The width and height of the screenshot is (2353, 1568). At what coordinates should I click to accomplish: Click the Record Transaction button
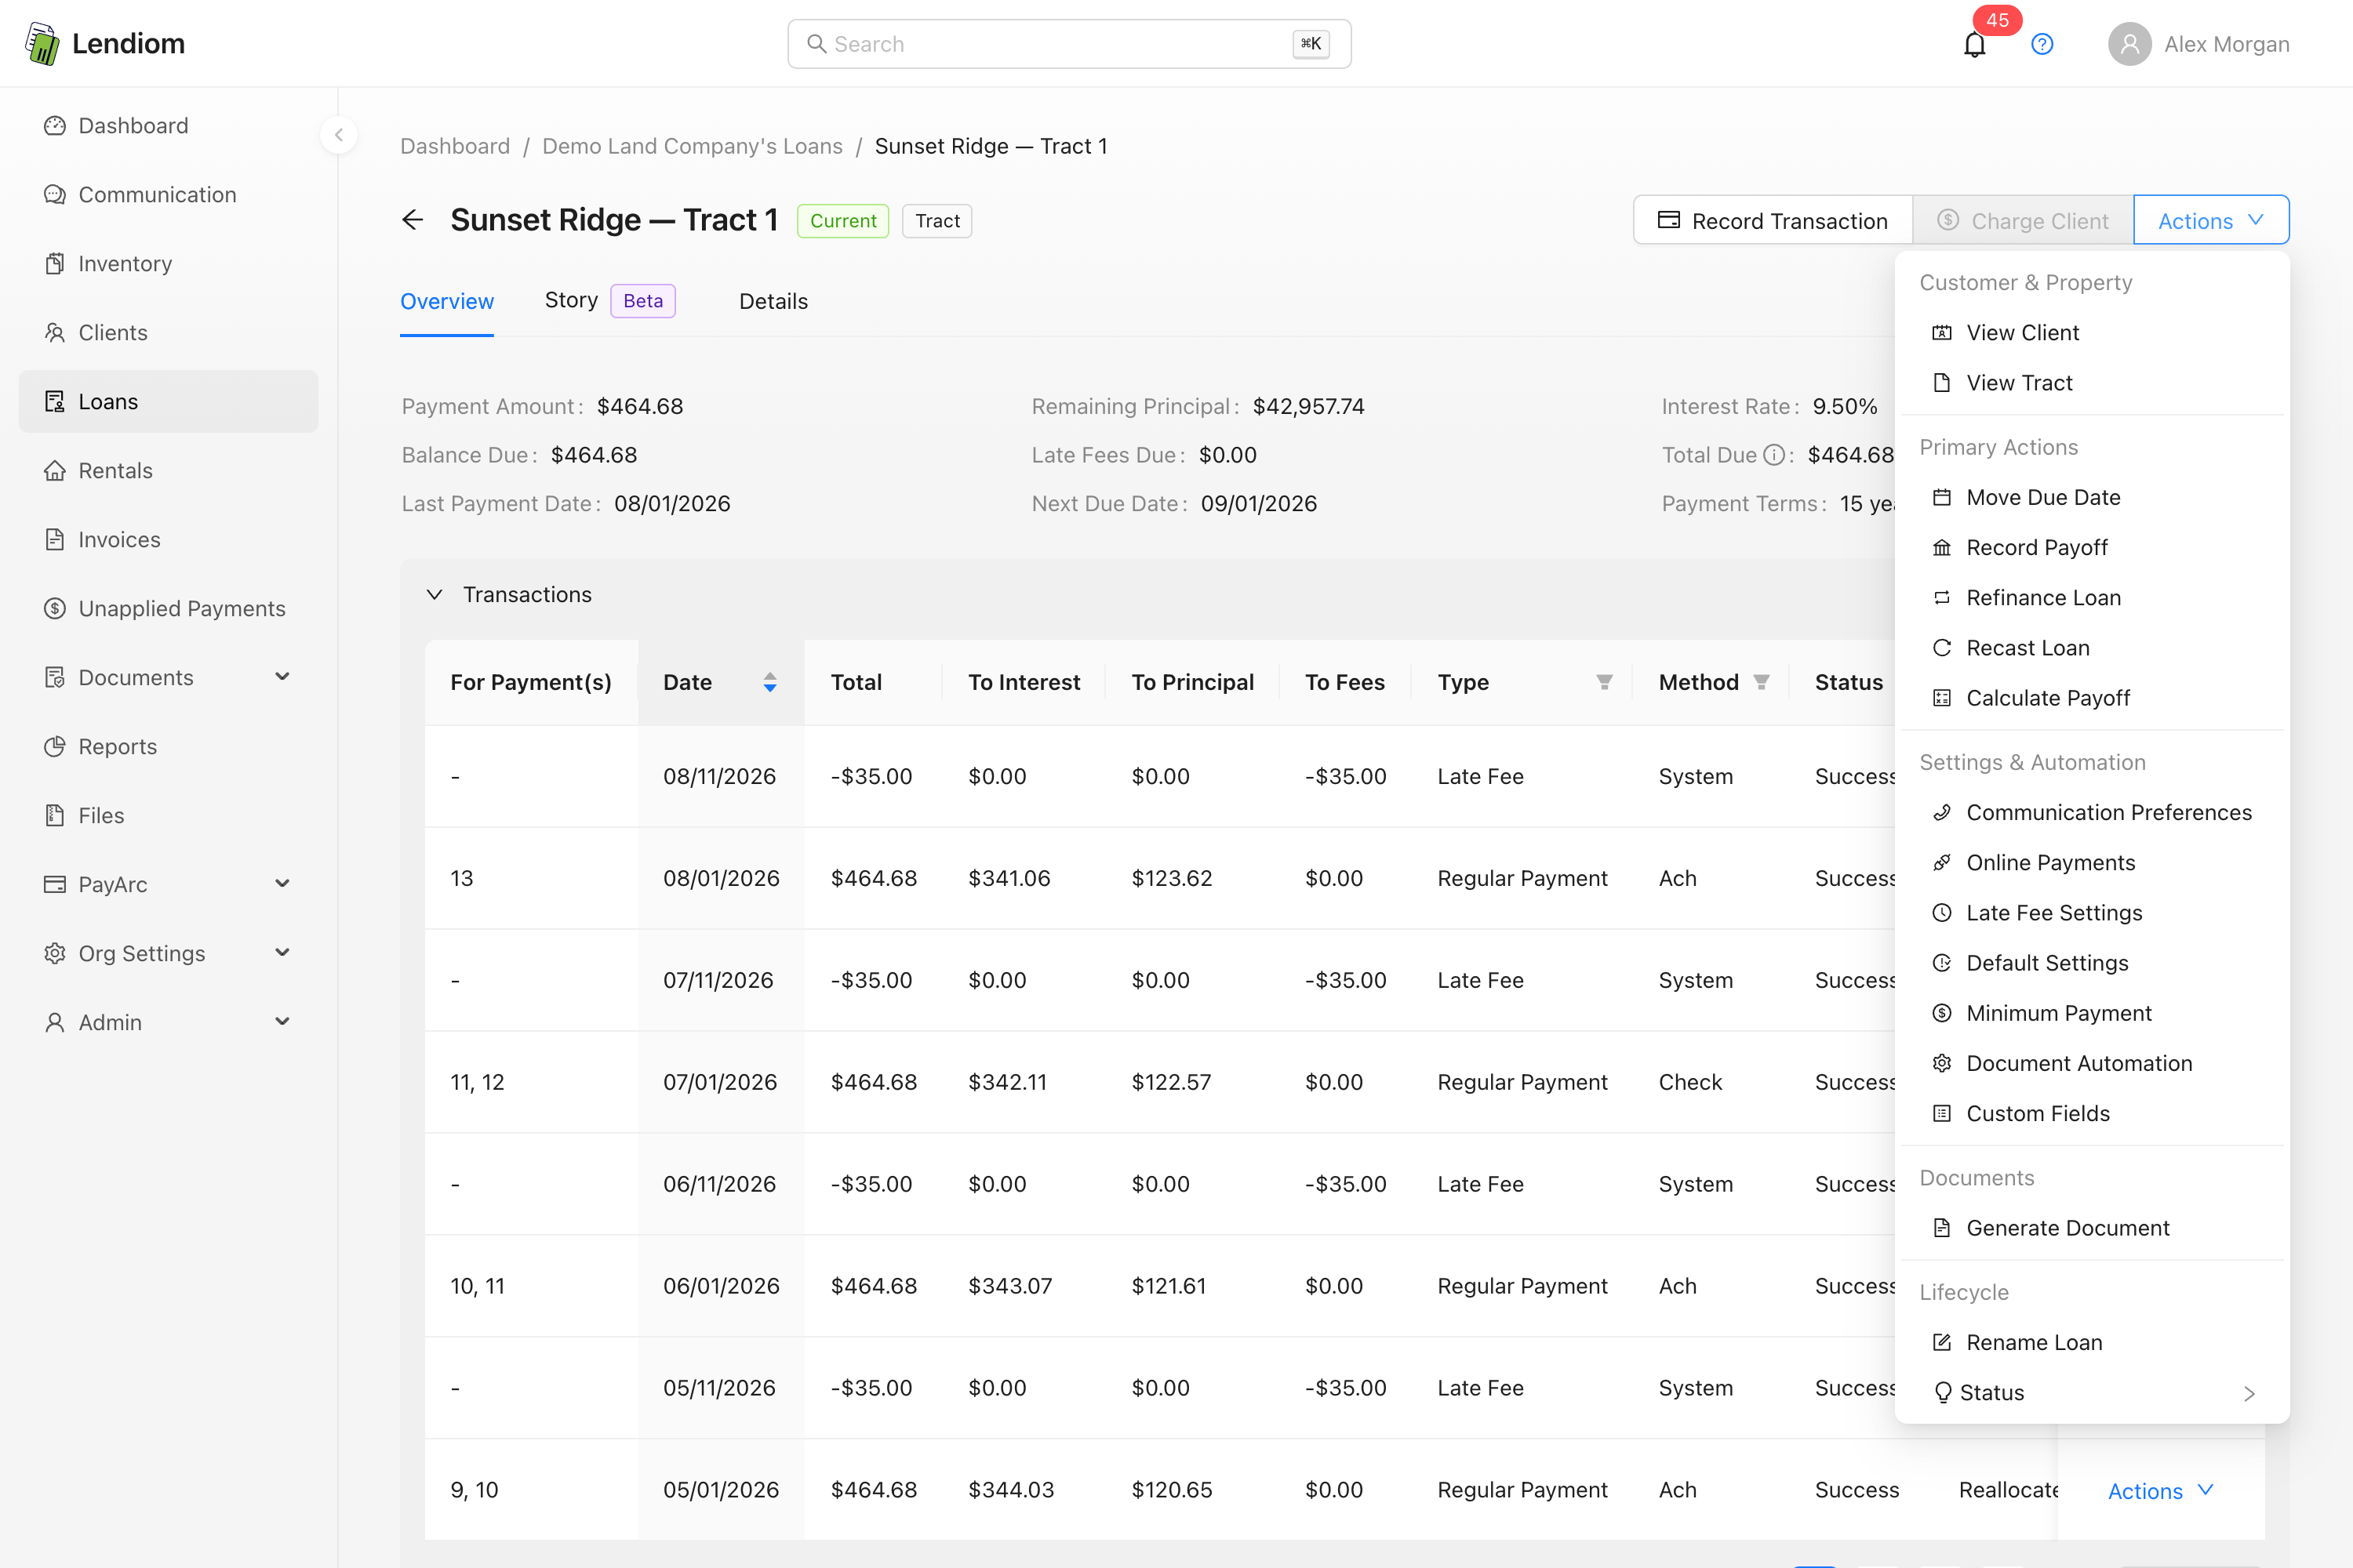tap(1773, 220)
